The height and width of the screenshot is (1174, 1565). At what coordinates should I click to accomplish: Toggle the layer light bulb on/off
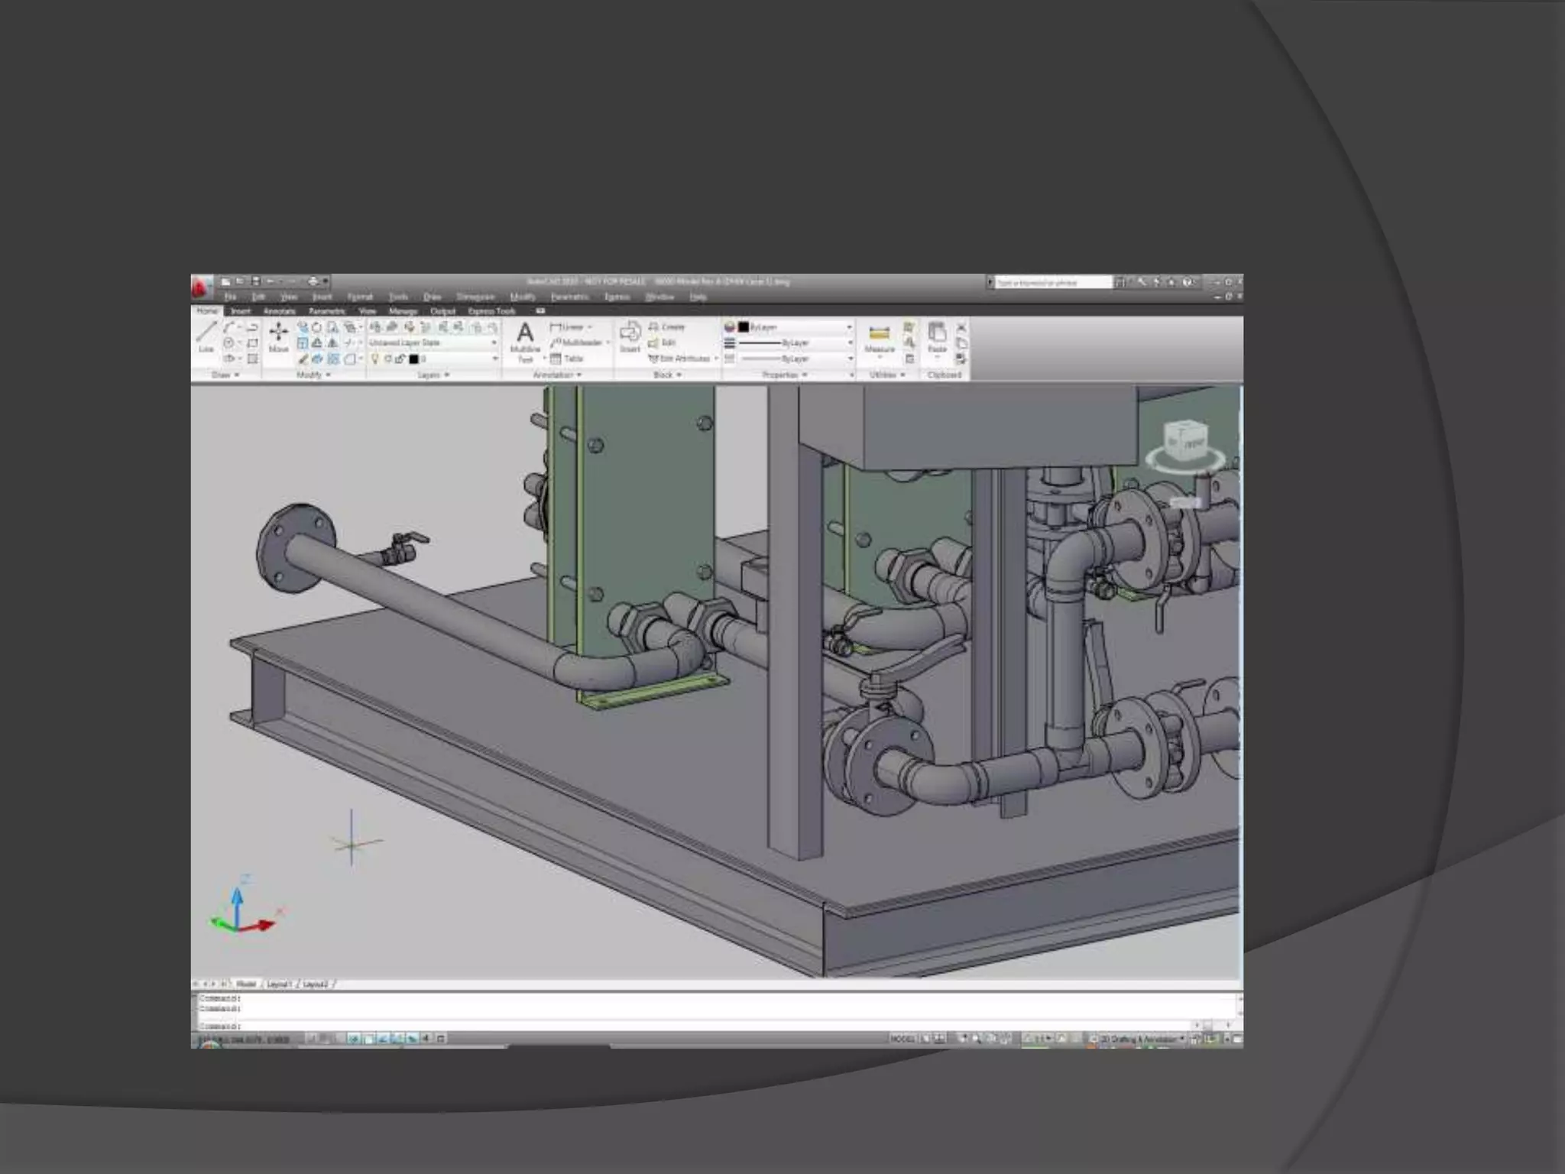pyautogui.click(x=375, y=358)
